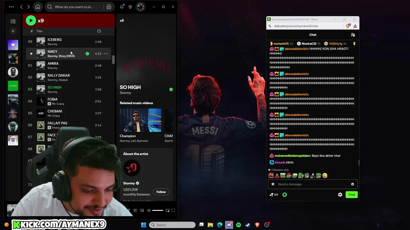The width and height of the screenshot is (410, 230).
Task: Click the green Kick logo icon in chat
Action: point(284,195)
